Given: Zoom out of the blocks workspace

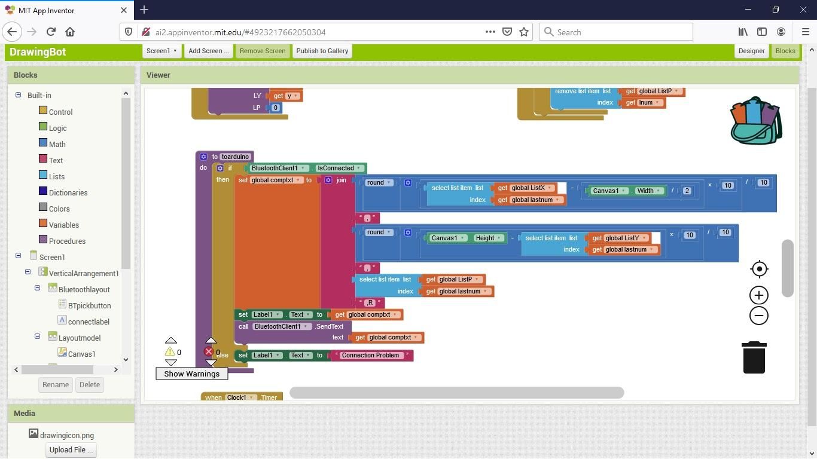Looking at the screenshot, I should coord(758,315).
